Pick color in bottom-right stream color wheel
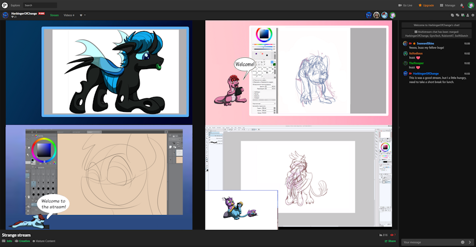This screenshot has width=476, height=247. pos(385,147)
